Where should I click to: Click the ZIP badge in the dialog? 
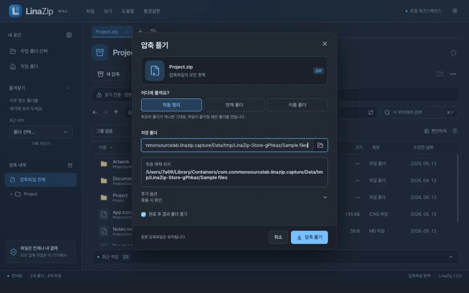click(x=318, y=71)
